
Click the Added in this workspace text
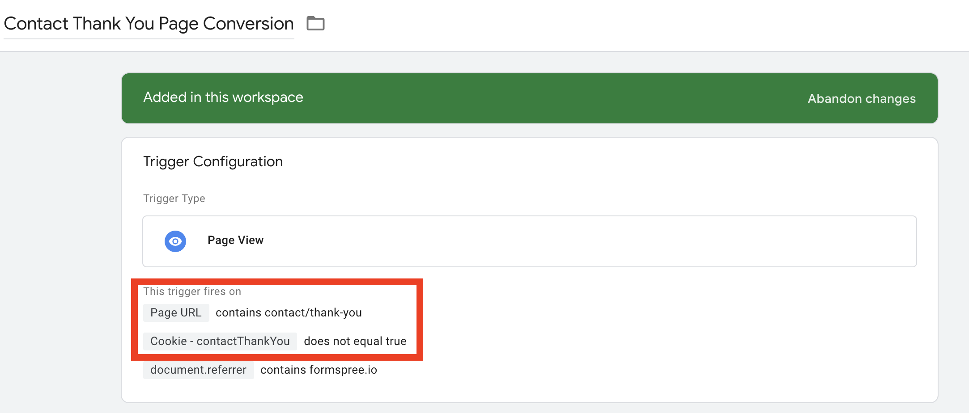tap(223, 97)
